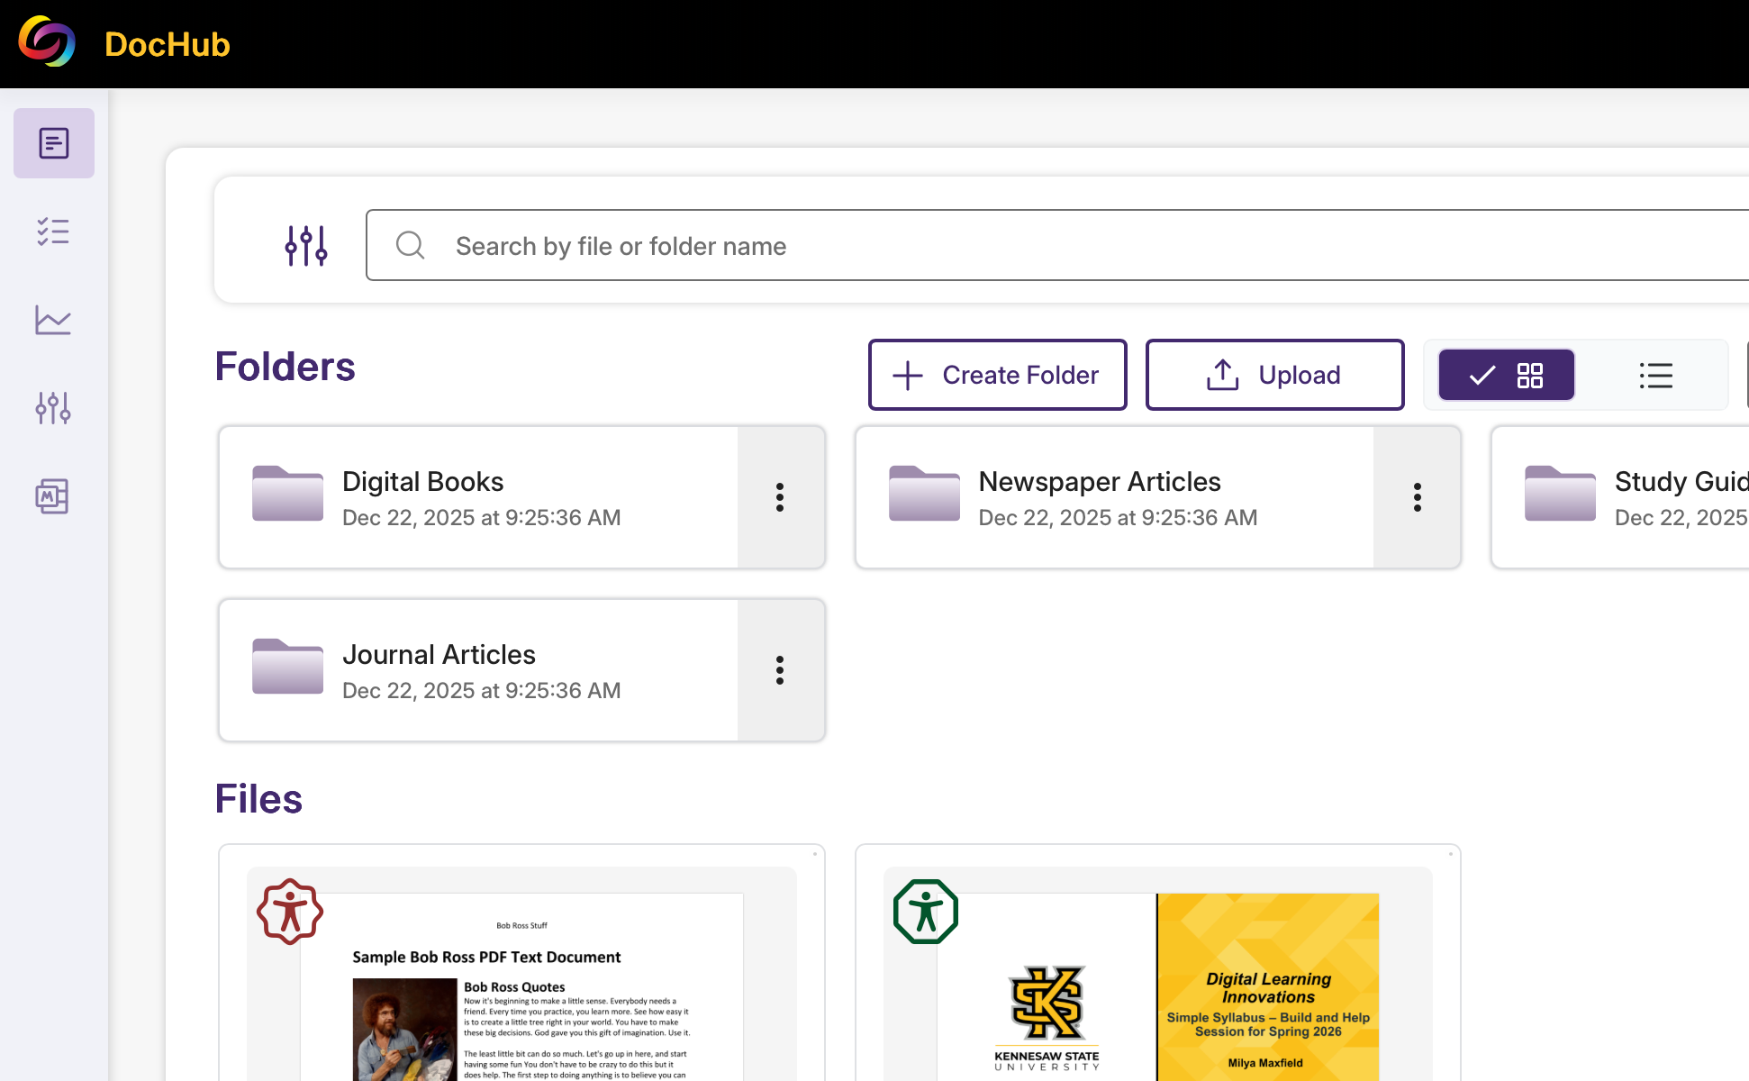Image resolution: width=1749 pixels, height=1081 pixels.
Task: Click the red accessibility badge on Bob Ross file
Action: point(287,912)
